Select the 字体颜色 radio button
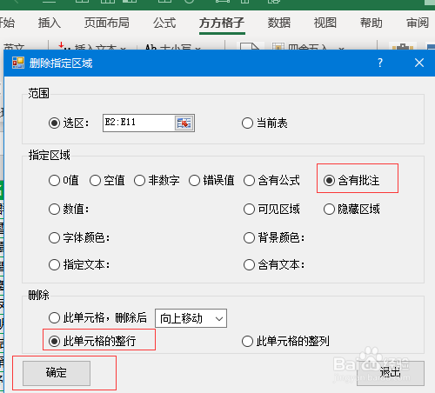The image size is (435, 393). click(x=54, y=237)
